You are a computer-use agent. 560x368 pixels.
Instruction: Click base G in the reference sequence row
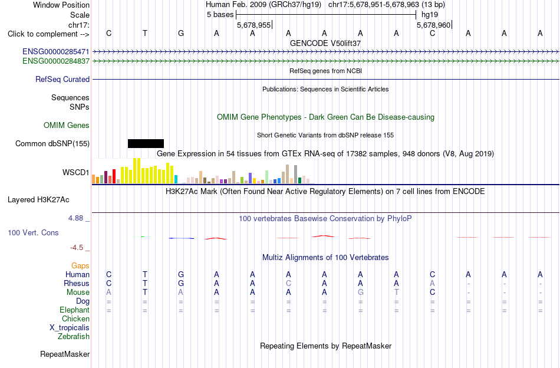(181, 33)
